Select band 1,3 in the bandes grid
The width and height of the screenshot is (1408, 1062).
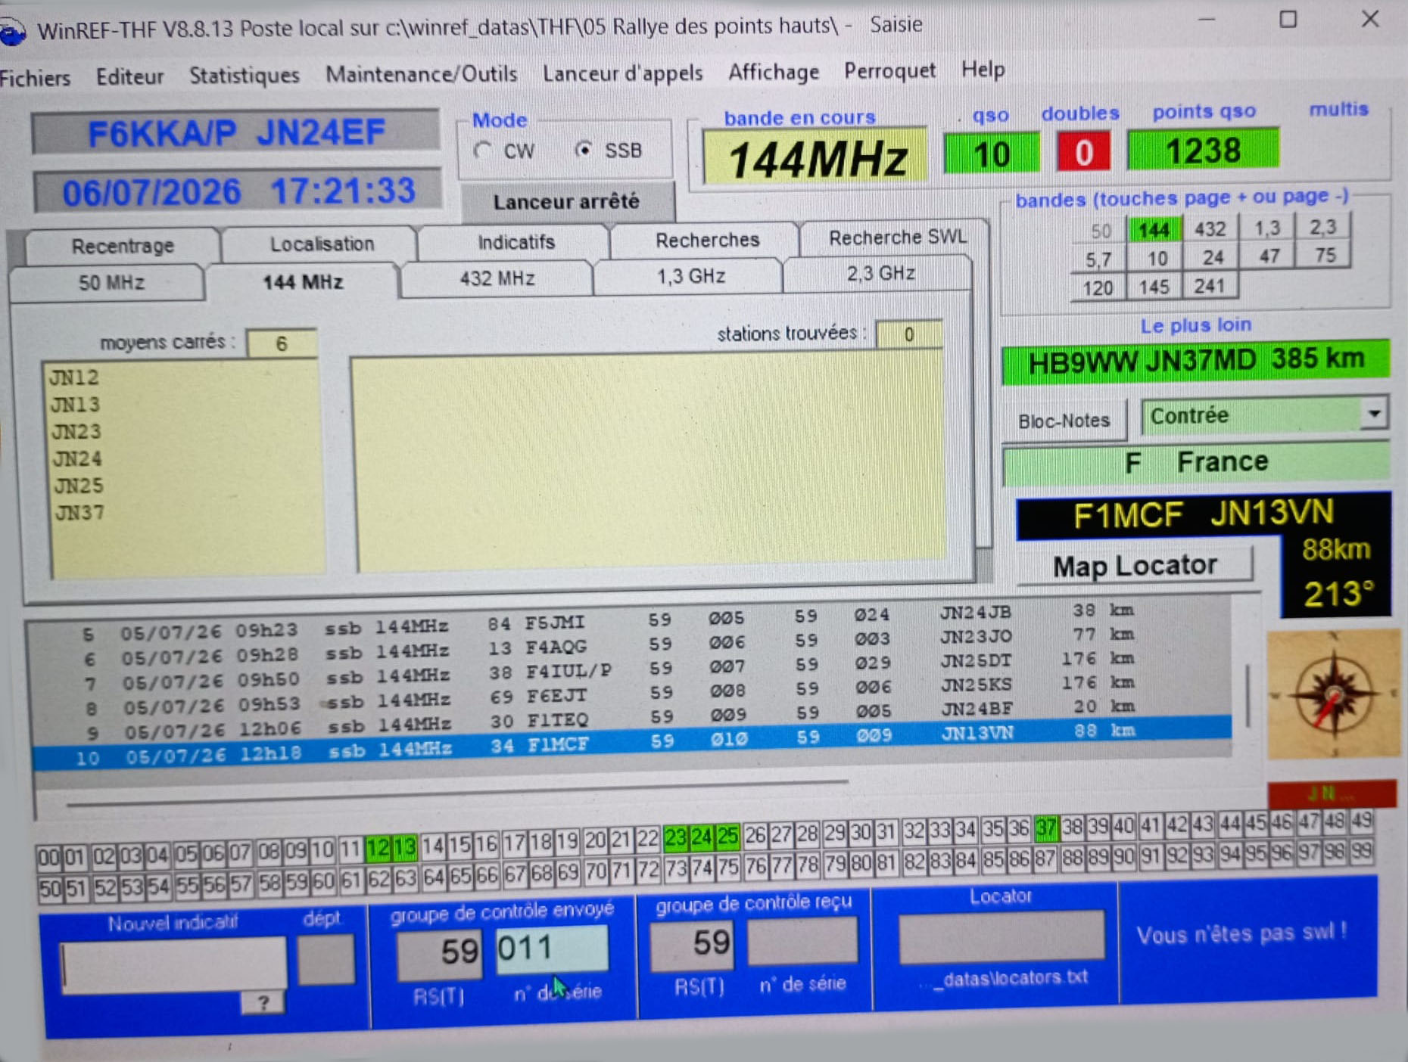[x=1266, y=228]
